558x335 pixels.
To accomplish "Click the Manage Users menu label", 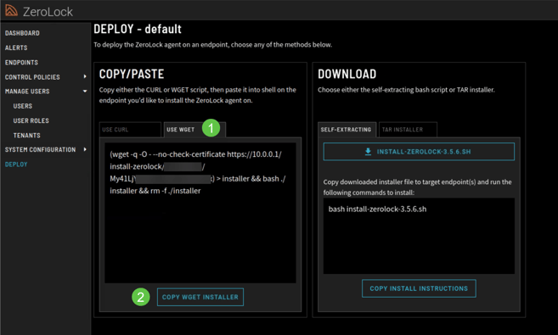I will point(27,92).
